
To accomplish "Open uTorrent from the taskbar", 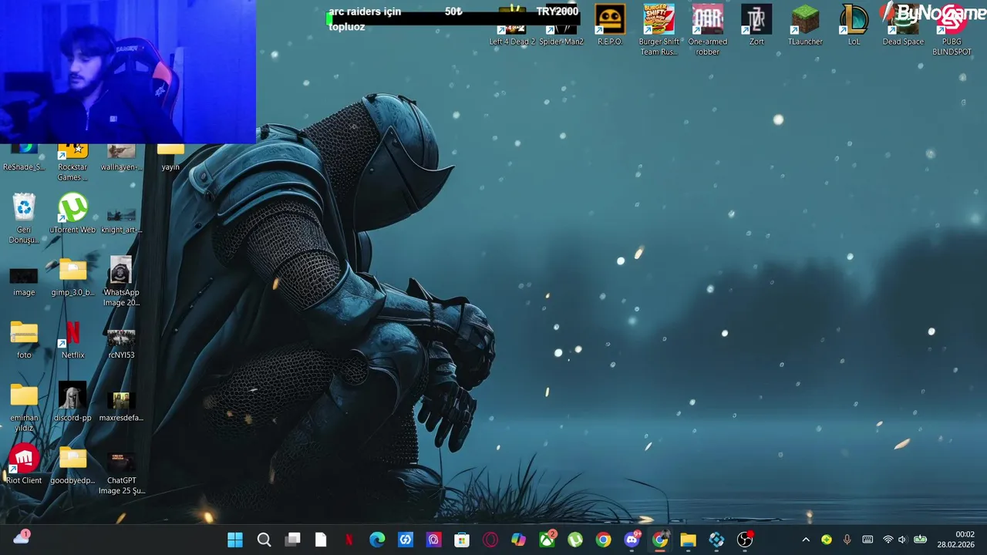I will (x=575, y=540).
